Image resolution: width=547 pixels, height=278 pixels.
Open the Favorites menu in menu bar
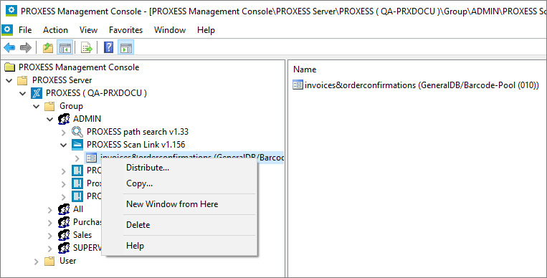tap(125, 30)
